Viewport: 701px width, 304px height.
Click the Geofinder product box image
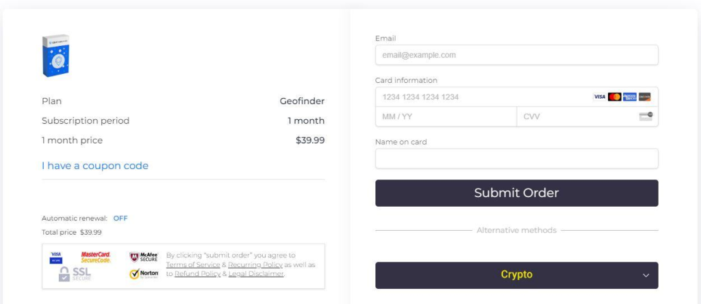(x=56, y=55)
